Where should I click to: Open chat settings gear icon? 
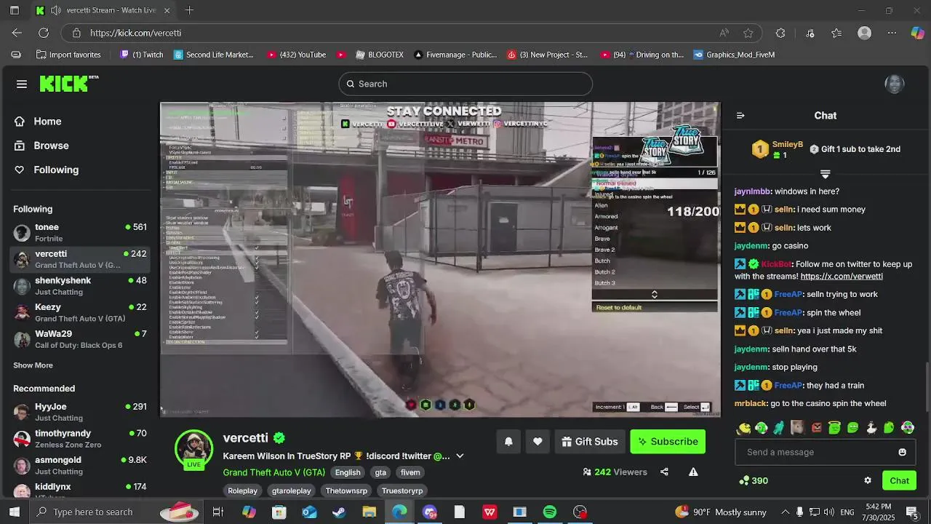click(868, 480)
